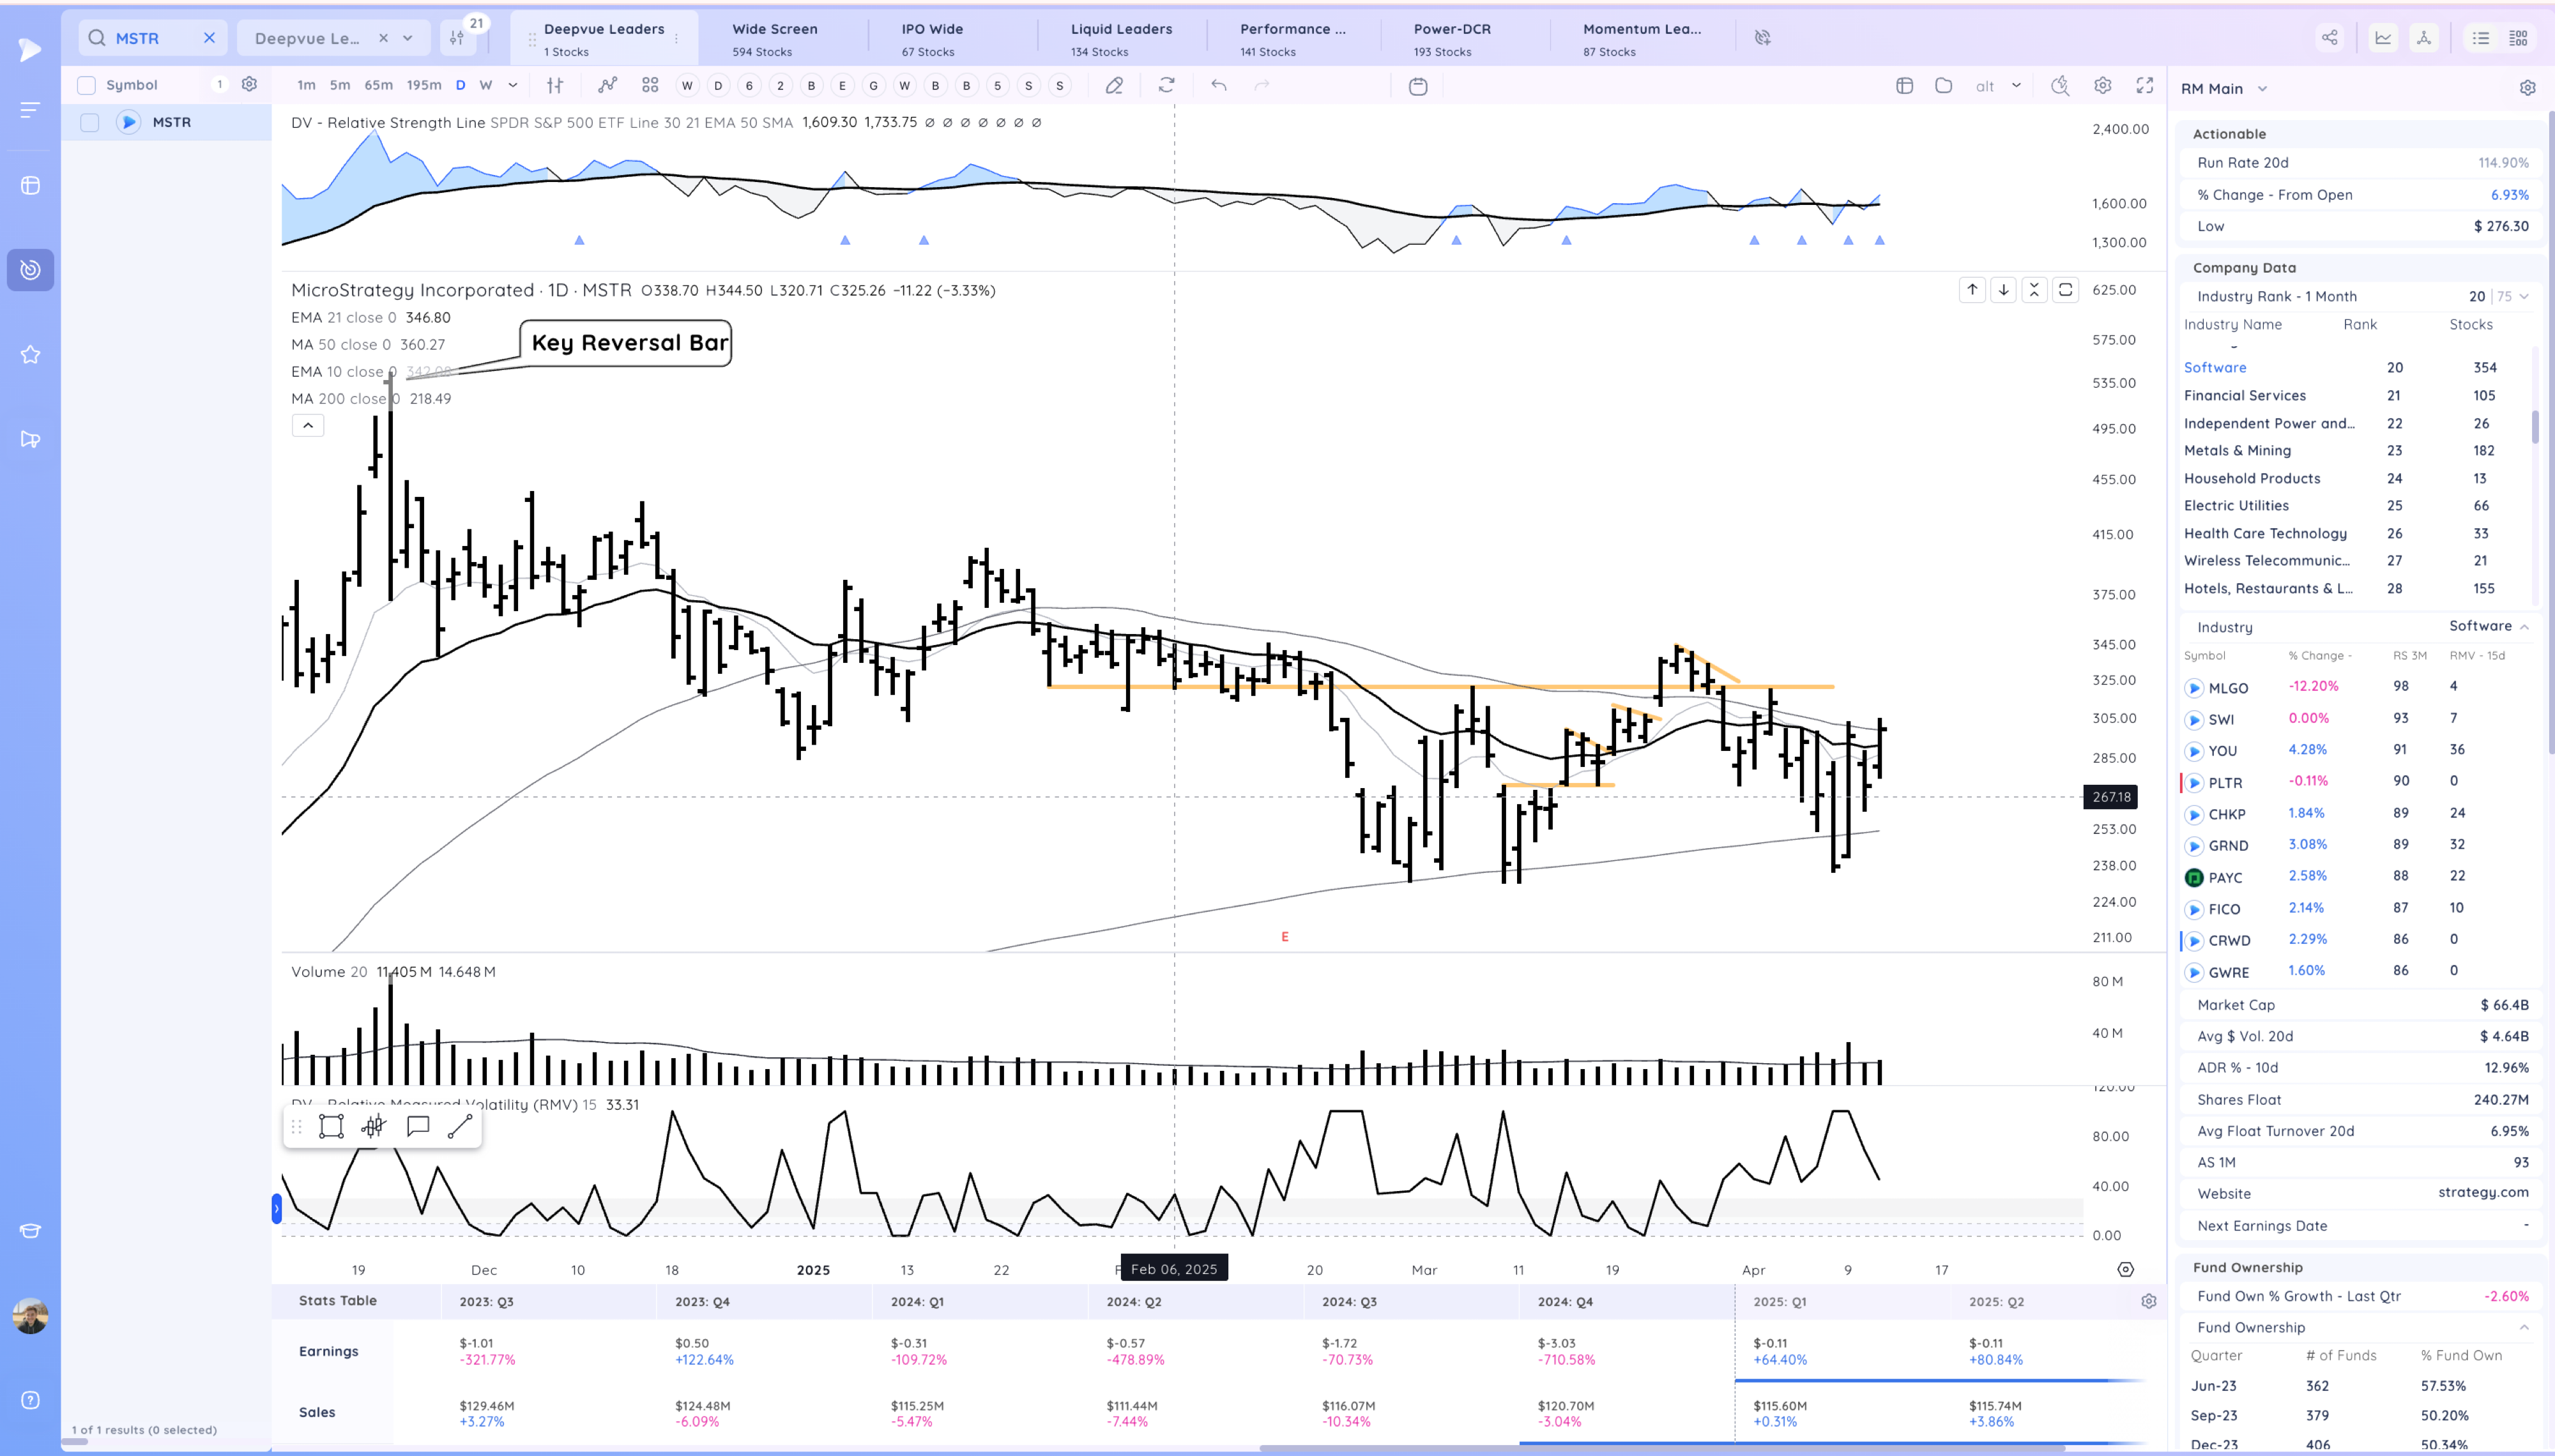Expand the timeframe interval dropdown arrow
Screen dimensions: 2555x1456
513,86
